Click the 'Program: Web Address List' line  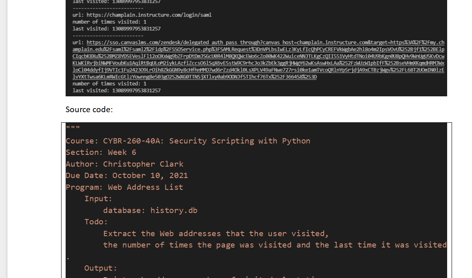[x=124, y=187]
